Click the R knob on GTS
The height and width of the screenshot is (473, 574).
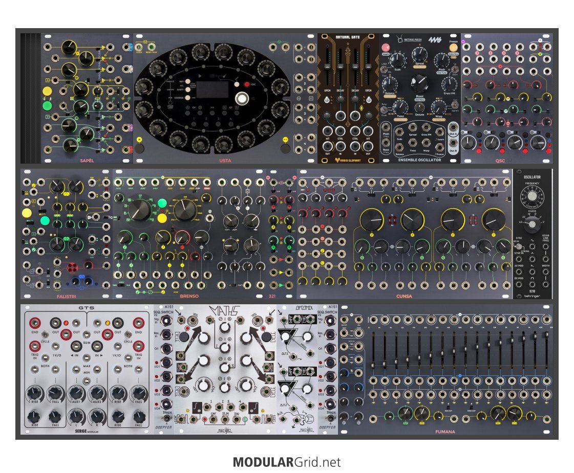click(97, 417)
